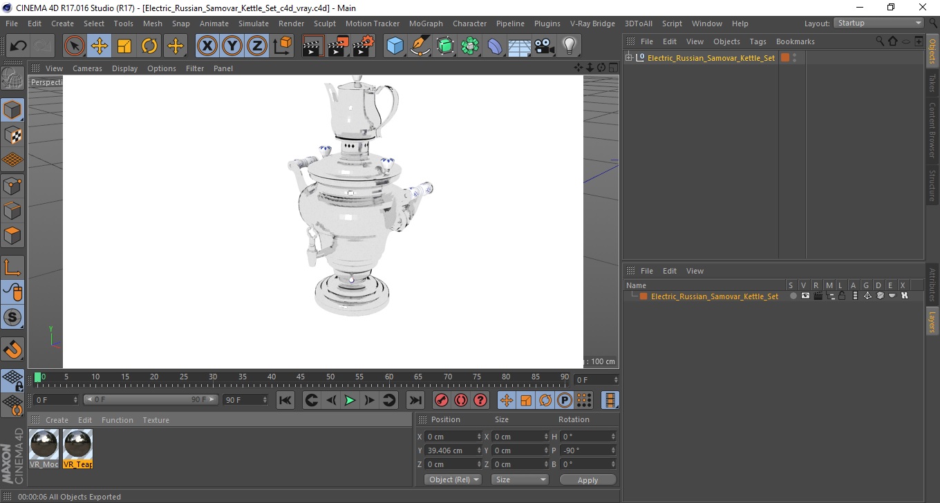Toggle Z axis lock
This screenshot has width=940, height=503.
[x=257, y=46]
